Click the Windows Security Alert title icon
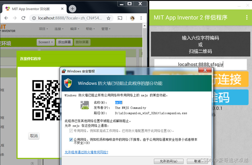 [x=64, y=71]
